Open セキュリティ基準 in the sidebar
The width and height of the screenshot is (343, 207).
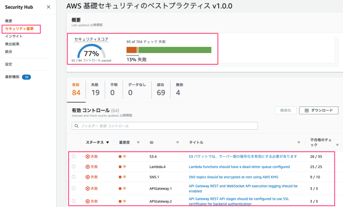[19, 29]
